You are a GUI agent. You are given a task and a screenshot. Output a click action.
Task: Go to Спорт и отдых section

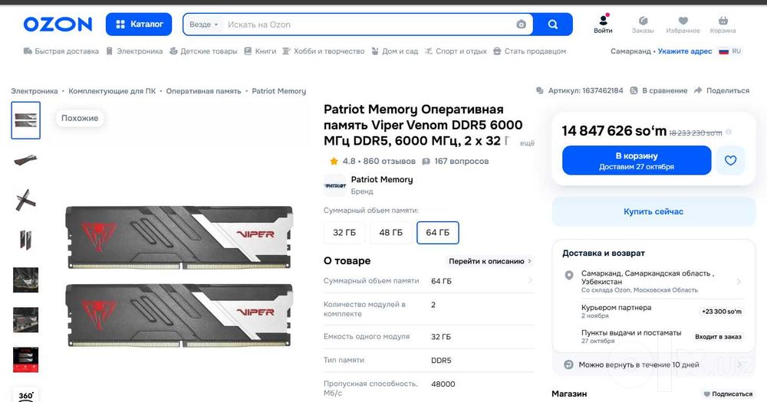456,51
